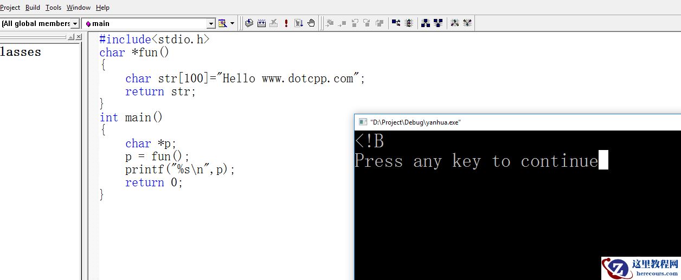Image resolution: width=681 pixels, height=280 pixels.
Task: Click the 'p = fun();' line
Action: (157, 157)
